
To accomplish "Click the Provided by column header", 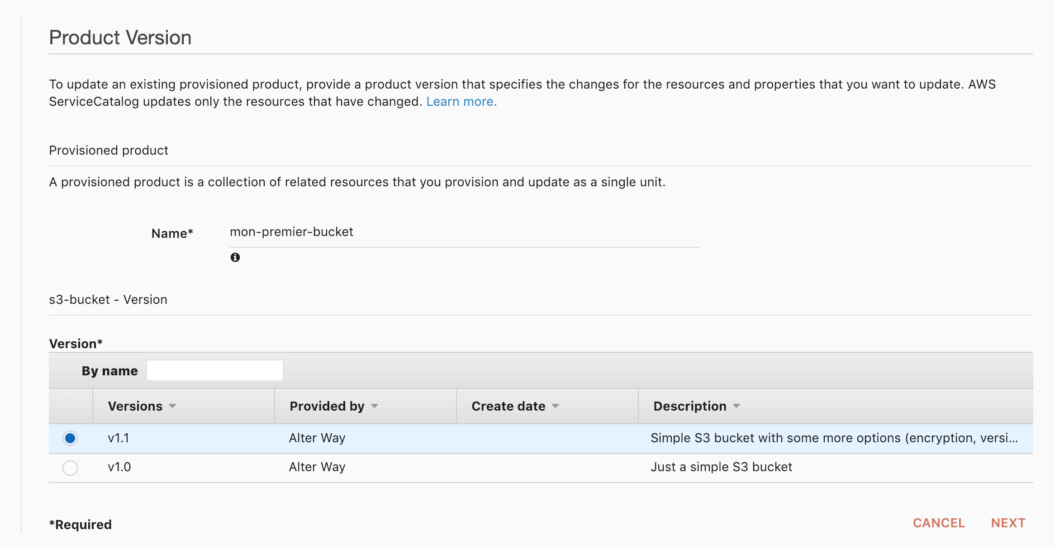I will [x=327, y=407].
